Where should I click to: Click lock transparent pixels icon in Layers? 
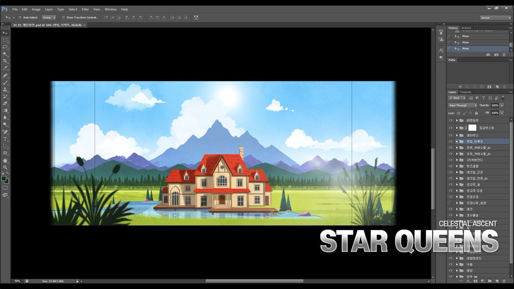pyautogui.click(x=458, y=113)
